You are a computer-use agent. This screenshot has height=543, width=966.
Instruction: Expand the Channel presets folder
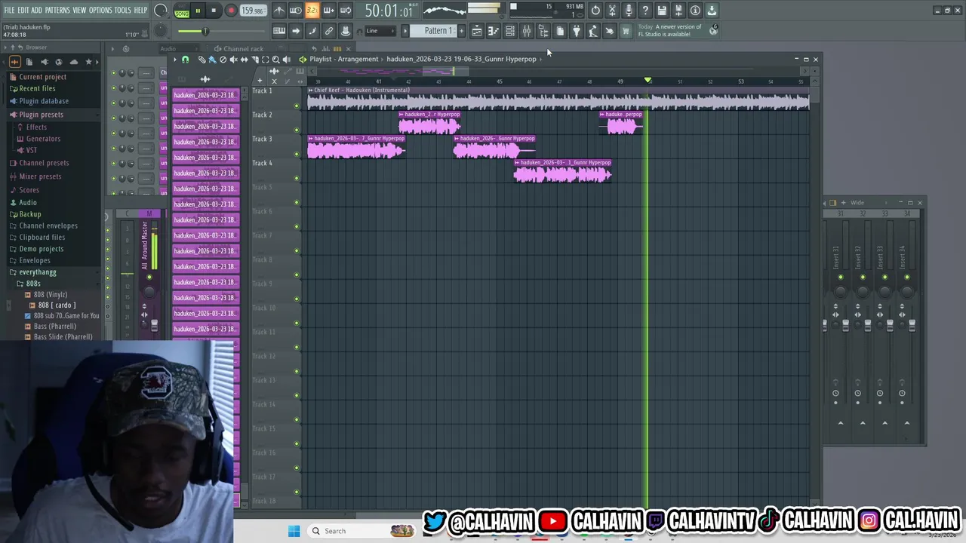pos(44,163)
